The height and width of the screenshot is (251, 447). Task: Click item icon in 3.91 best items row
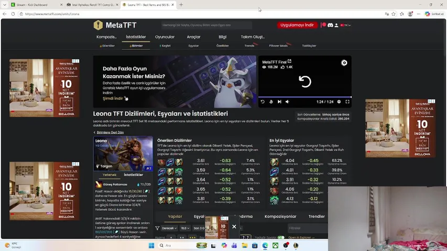tap(274, 181)
